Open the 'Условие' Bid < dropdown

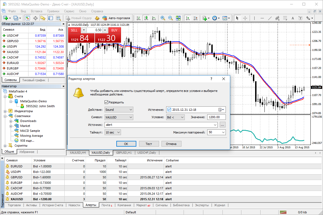tap(175, 117)
